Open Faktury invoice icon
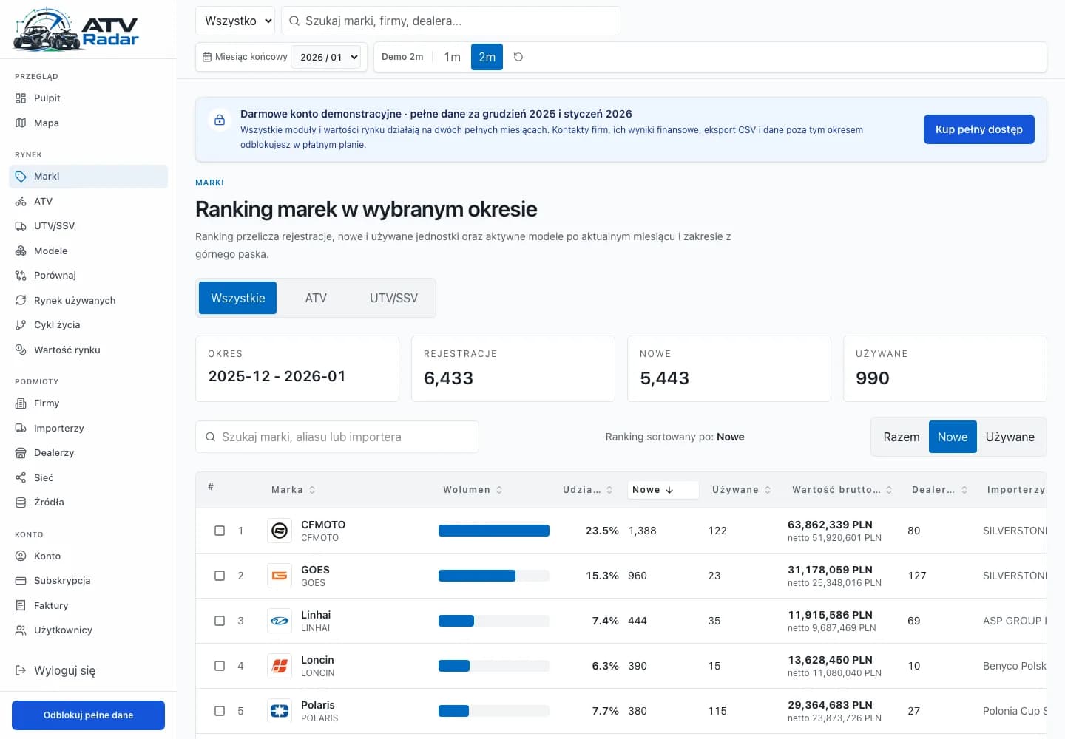The height and width of the screenshot is (739, 1065). coord(21,606)
